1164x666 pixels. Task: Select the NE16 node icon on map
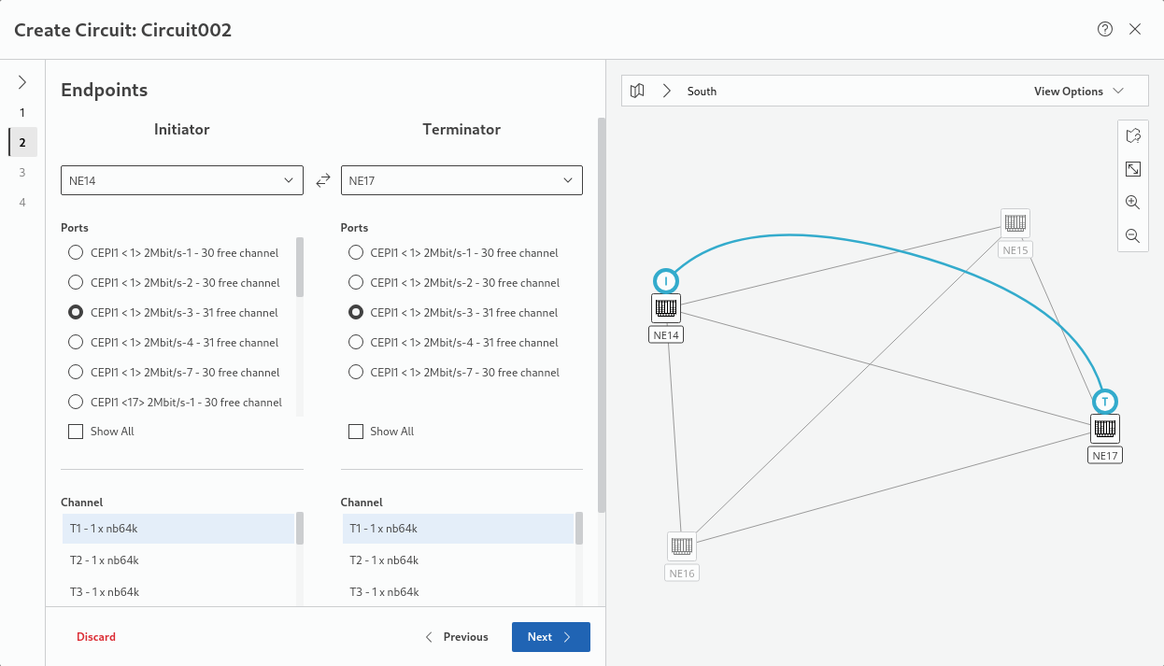click(x=682, y=546)
